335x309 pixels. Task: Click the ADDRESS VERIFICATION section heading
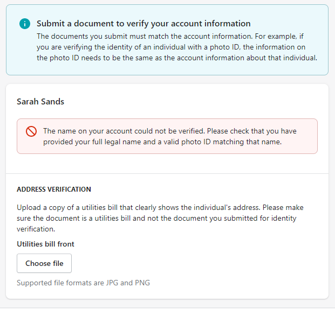pyautogui.click(x=54, y=189)
